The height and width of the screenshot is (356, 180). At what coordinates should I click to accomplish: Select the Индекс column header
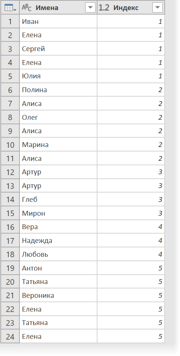(131, 8)
